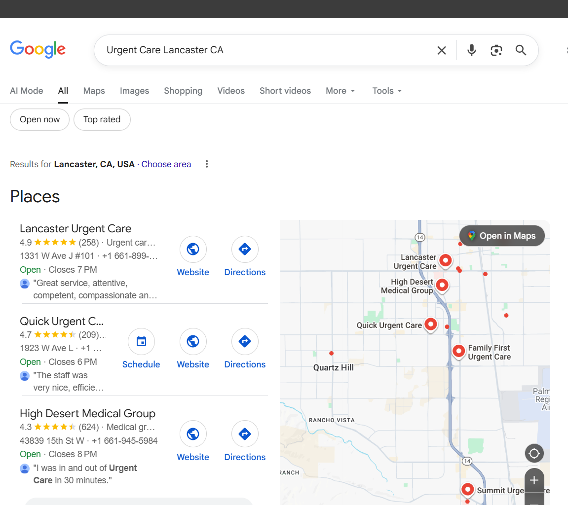Click the map's my-location target icon
The height and width of the screenshot is (505, 568).
534,453
